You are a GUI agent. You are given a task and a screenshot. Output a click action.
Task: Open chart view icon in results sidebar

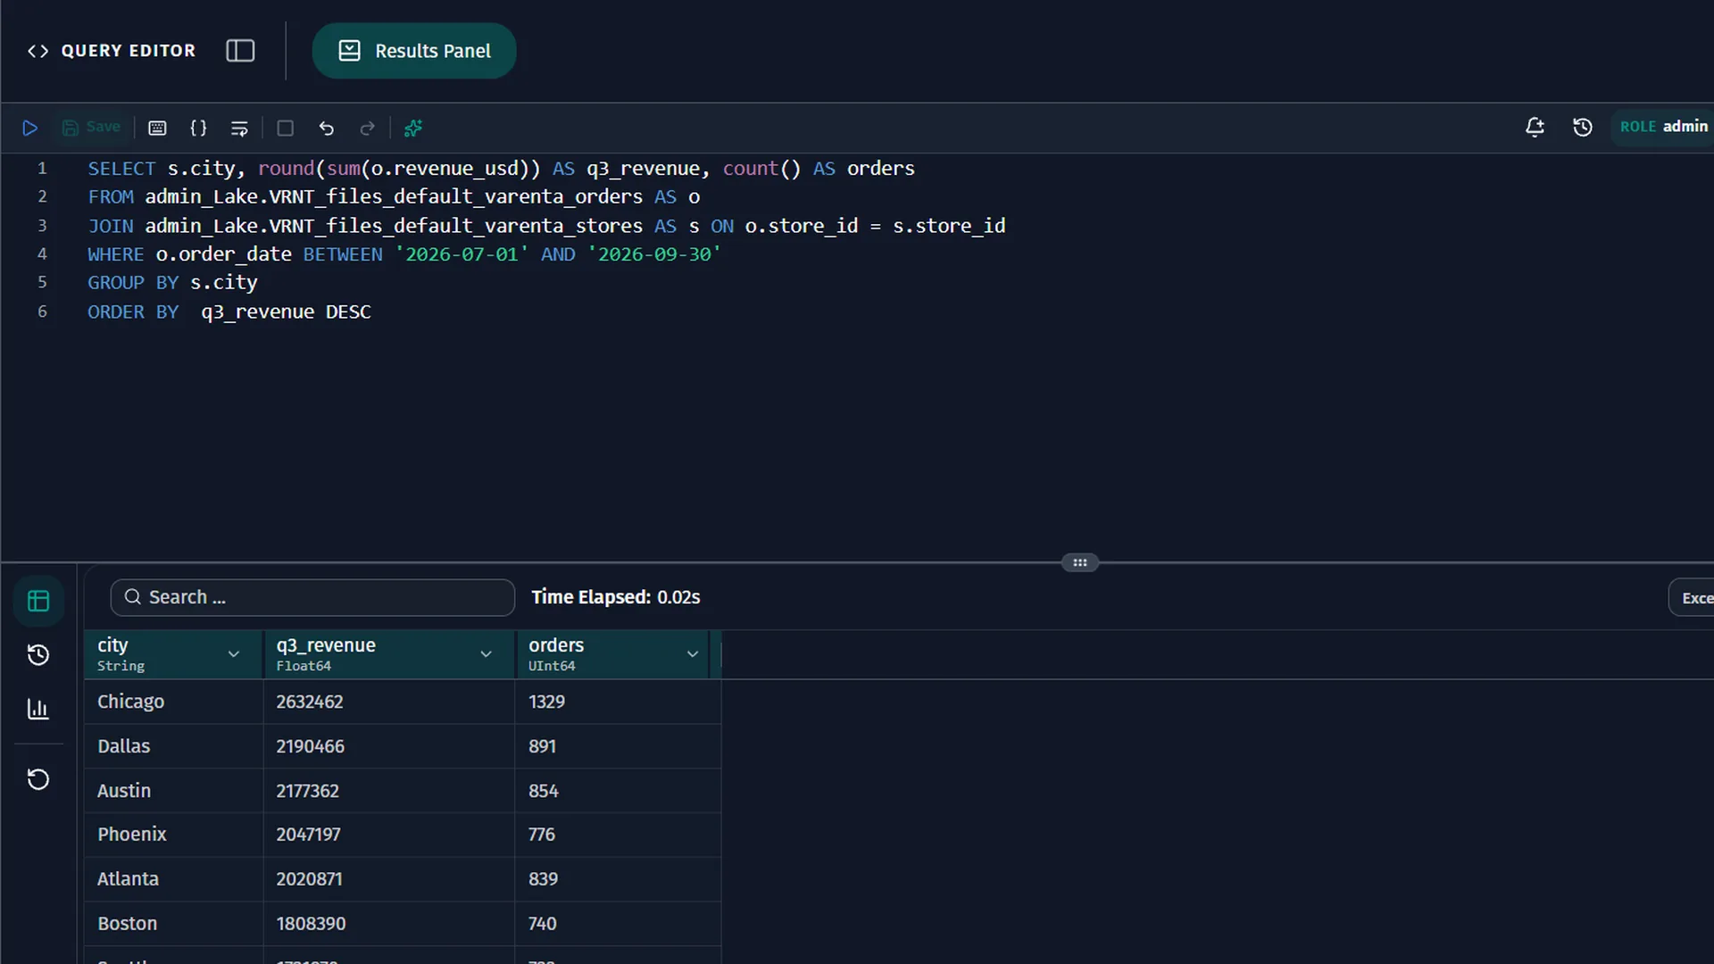tap(38, 710)
